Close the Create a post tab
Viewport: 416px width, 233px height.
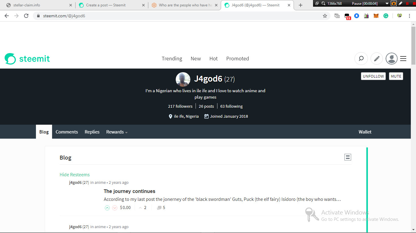pyautogui.click(x=143, y=5)
